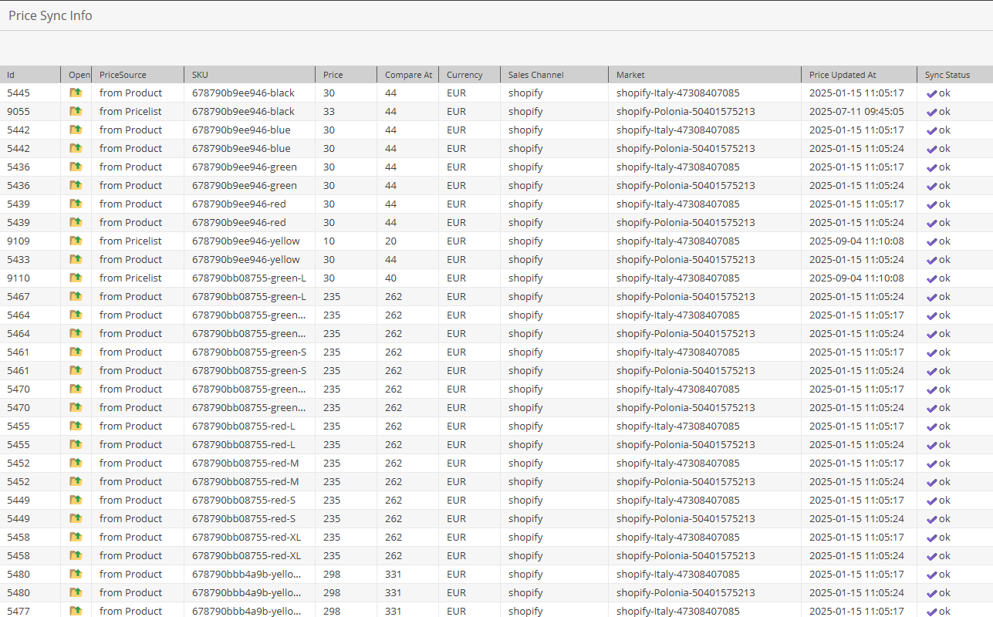Click sync status checkmark for Id 9110
Viewport: 993px width, 617px height.
(x=931, y=278)
